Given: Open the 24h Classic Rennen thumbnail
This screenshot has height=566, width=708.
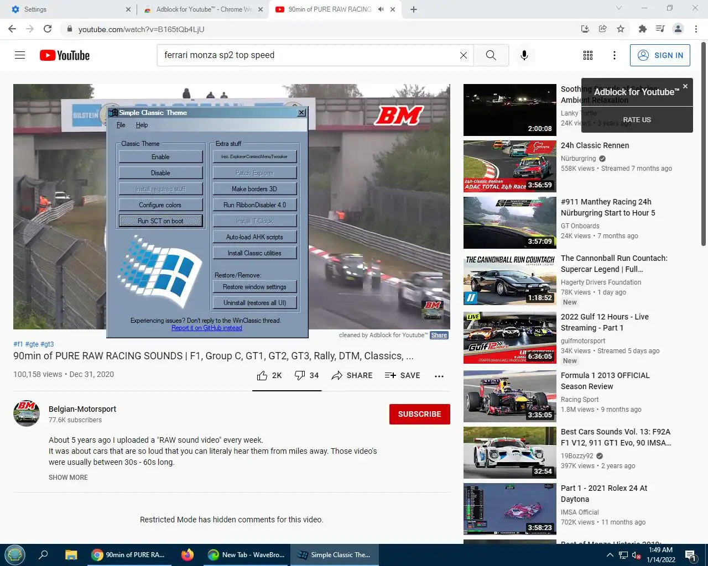Looking at the screenshot, I should [x=510, y=166].
